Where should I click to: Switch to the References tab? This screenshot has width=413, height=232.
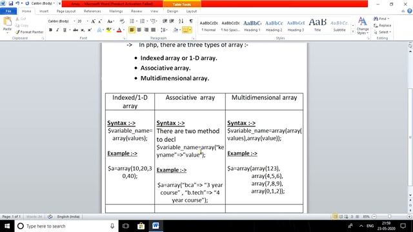point(92,12)
